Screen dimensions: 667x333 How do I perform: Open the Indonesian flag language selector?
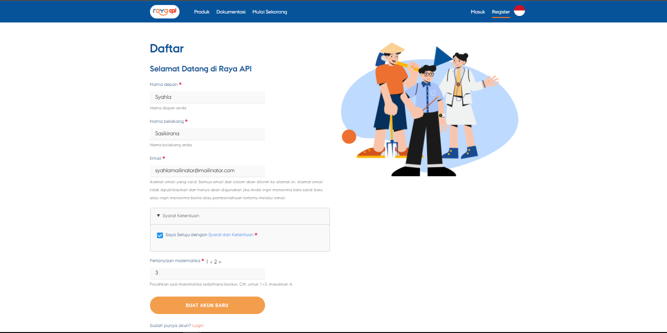[x=519, y=10]
